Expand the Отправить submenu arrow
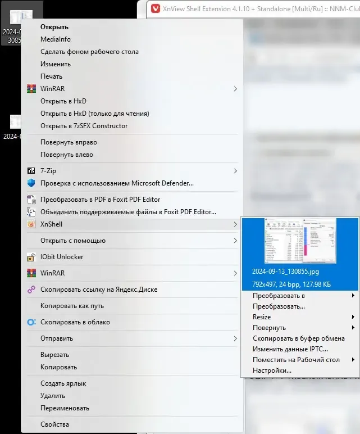Viewport: 360px width, 434px height. click(235, 338)
